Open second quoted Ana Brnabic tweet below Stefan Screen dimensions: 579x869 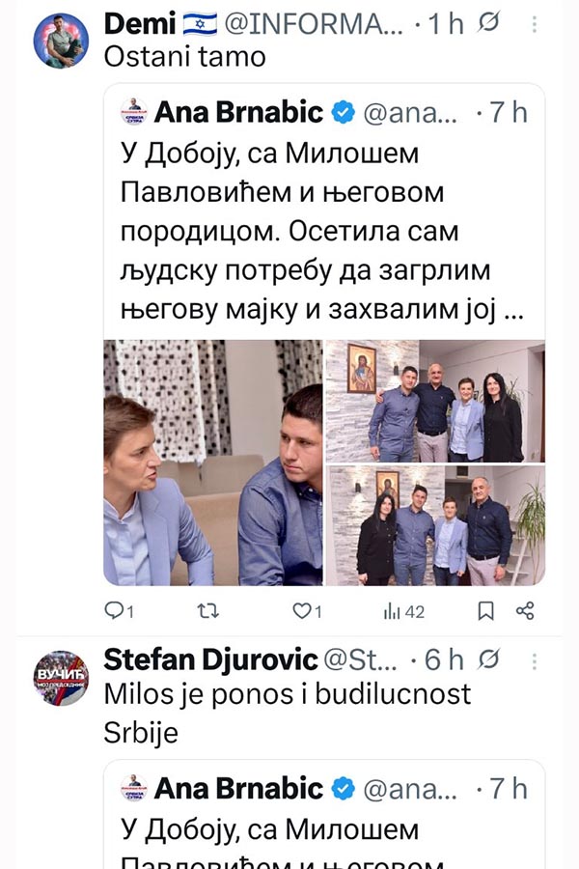324,815
